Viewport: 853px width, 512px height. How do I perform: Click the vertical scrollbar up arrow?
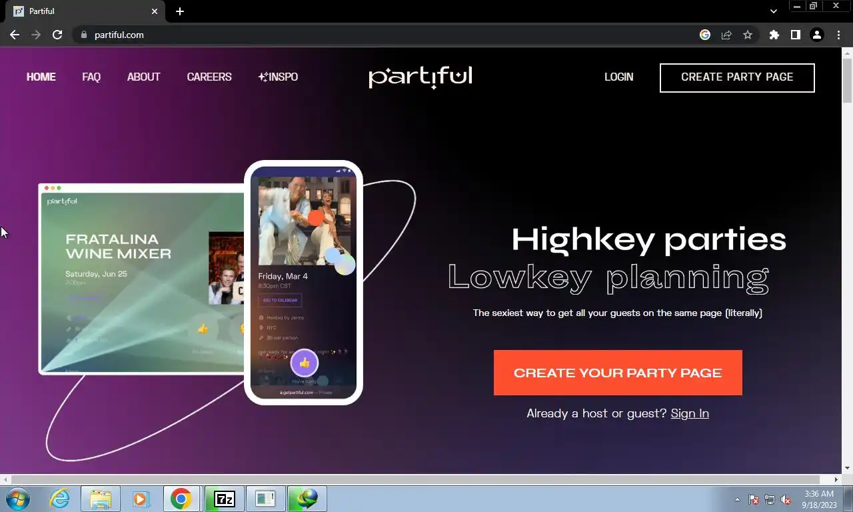847,53
